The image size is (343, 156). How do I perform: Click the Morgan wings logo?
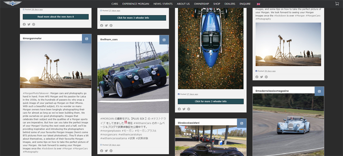[12, 3]
